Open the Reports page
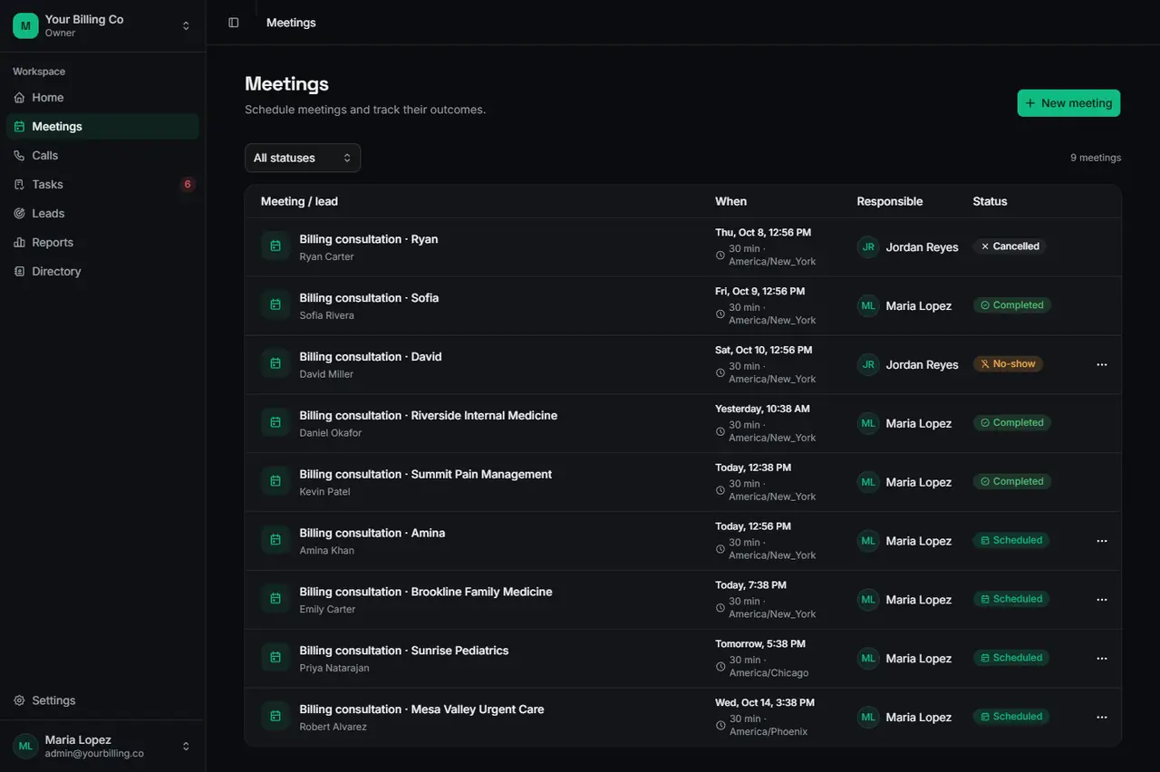The image size is (1160, 772). (102, 243)
